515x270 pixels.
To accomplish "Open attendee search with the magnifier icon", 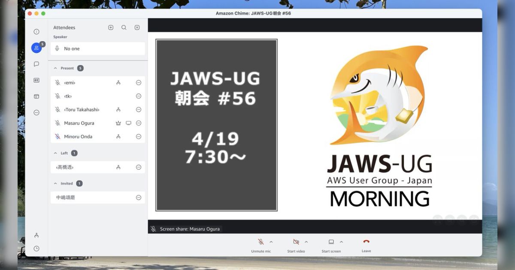I will [124, 27].
